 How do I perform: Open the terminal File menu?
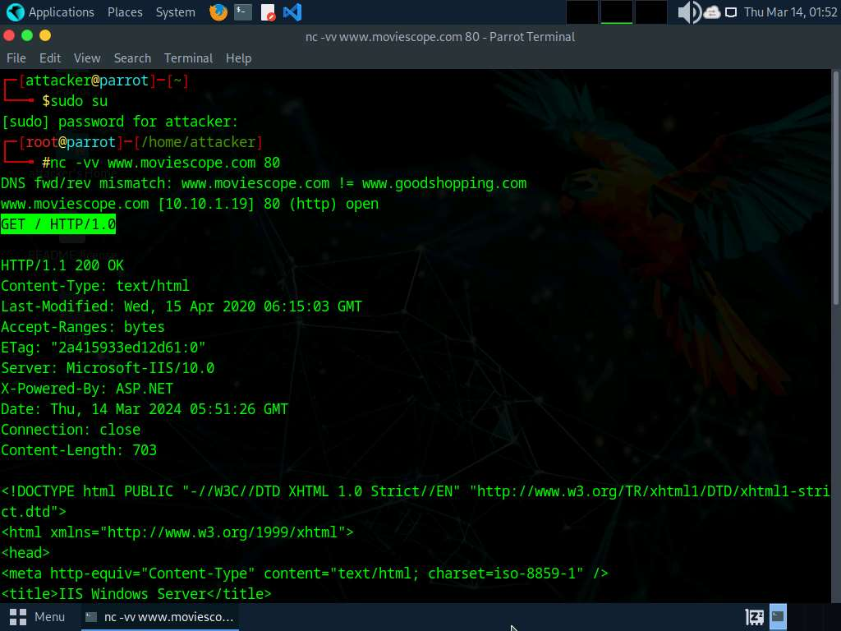[16, 58]
